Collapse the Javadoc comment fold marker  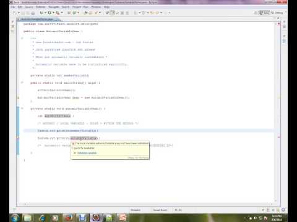coord(22,38)
